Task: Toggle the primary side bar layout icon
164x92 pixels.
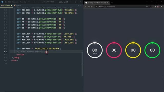Action: [x=60, y=2]
